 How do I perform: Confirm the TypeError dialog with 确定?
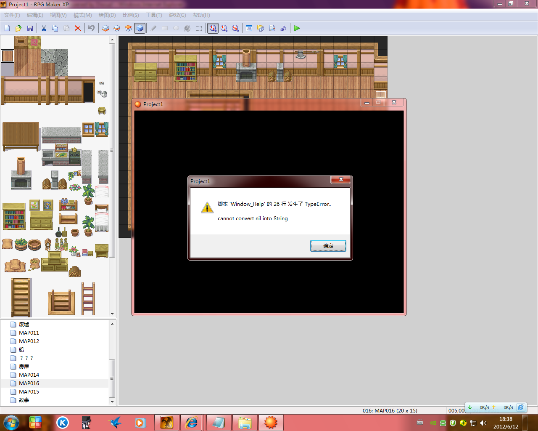(328, 246)
